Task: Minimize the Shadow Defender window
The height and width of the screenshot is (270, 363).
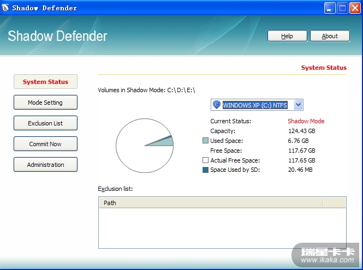Action: click(x=330, y=8)
